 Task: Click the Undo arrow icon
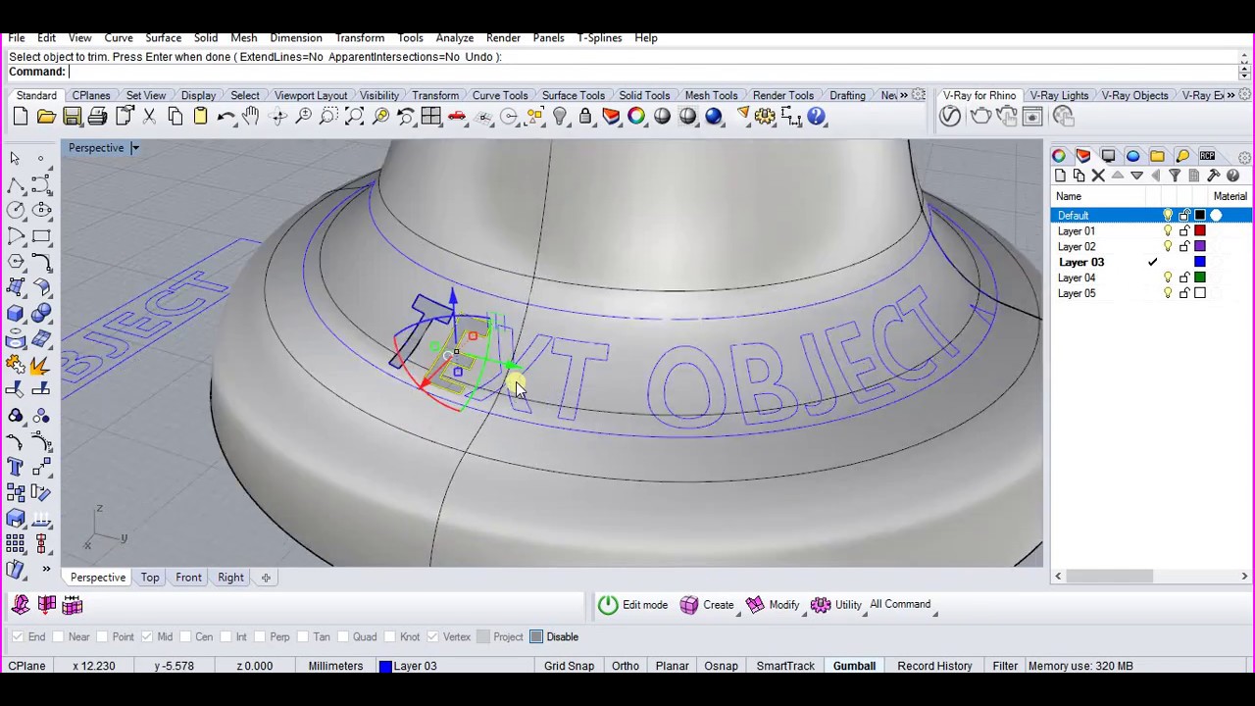tap(226, 117)
